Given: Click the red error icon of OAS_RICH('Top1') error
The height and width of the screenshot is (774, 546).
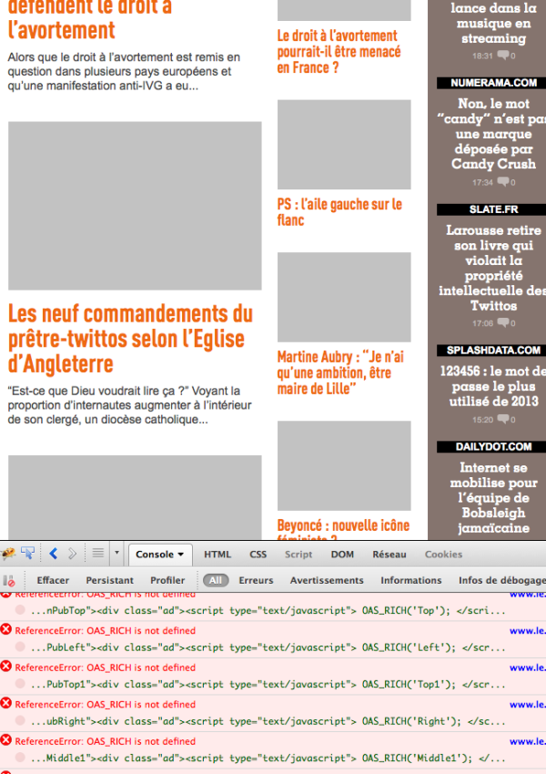Looking at the screenshot, I should point(6,667).
